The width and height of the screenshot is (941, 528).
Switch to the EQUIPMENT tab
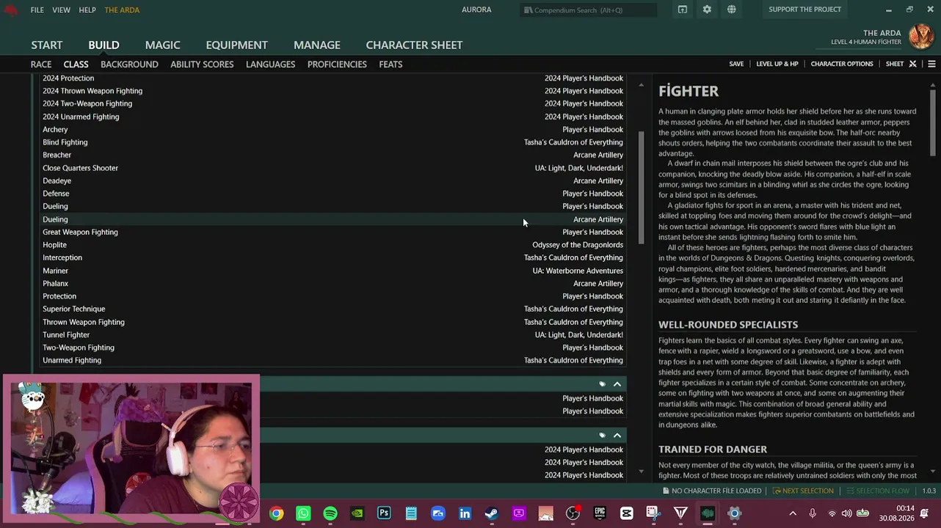[236, 45]
